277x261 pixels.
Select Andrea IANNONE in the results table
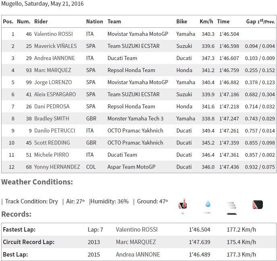pos(54,58)
